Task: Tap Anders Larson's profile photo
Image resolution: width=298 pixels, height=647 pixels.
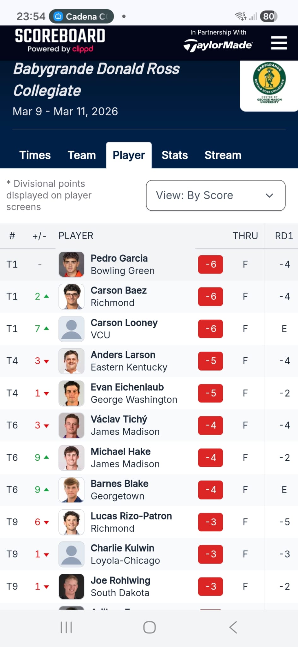Action: click(x=72, y=361)
